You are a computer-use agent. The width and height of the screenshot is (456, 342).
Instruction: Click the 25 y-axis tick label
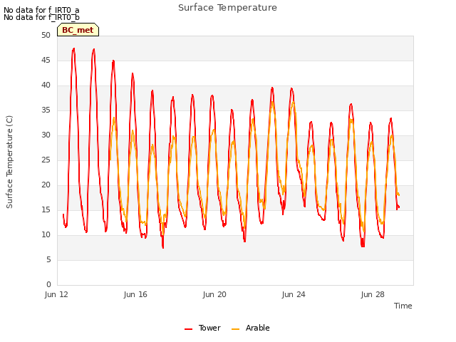click(x=46, y=160)
